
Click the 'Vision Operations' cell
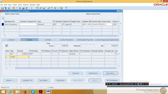[x=12, y=24]
